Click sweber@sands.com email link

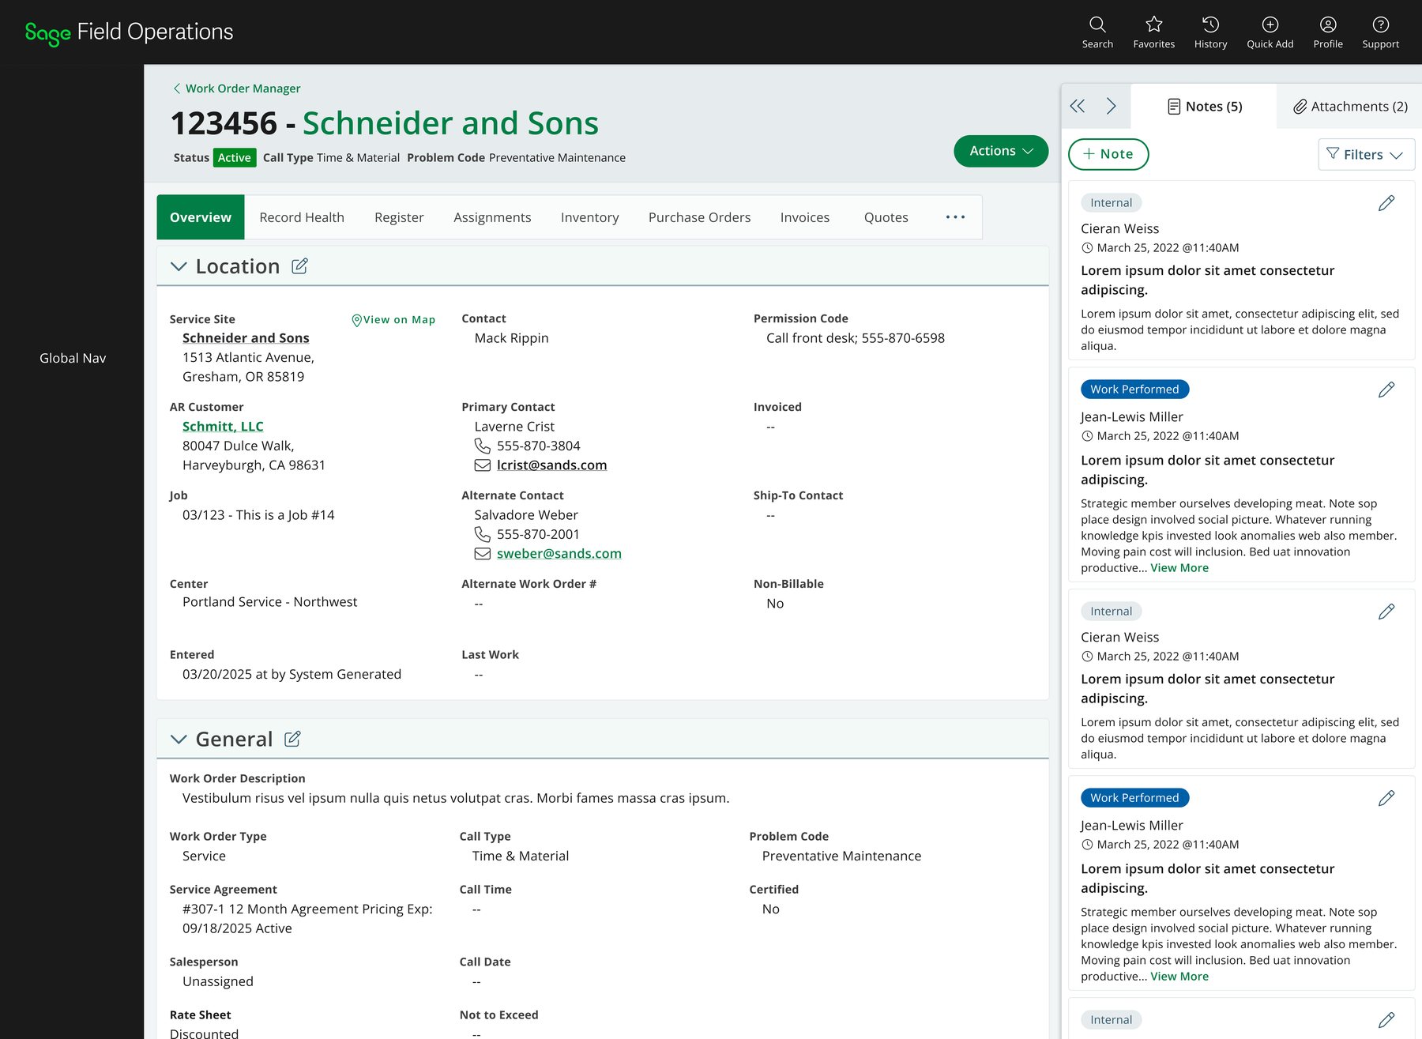(x=559, y=554)
